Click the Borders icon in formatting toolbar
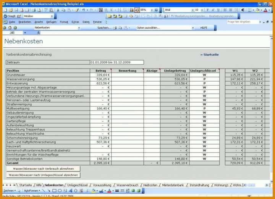 (249, 10)
